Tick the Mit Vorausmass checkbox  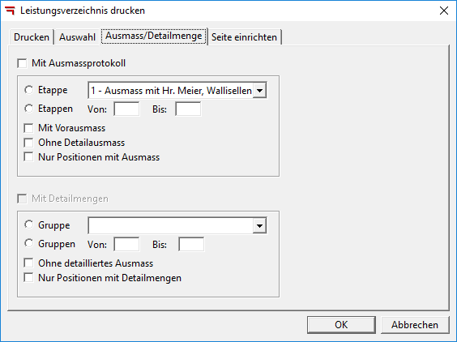click(x=29, y=128)
